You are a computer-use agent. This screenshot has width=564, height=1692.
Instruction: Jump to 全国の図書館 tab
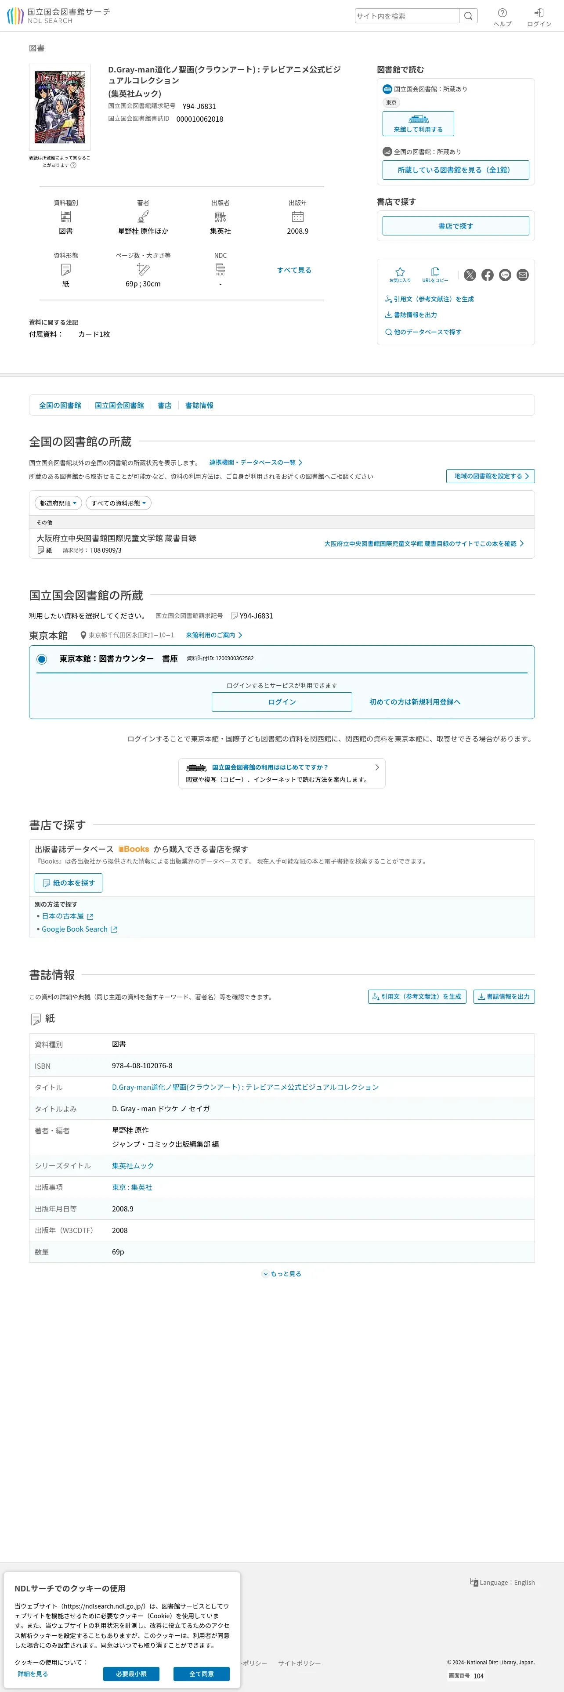(x=60, y=405)
